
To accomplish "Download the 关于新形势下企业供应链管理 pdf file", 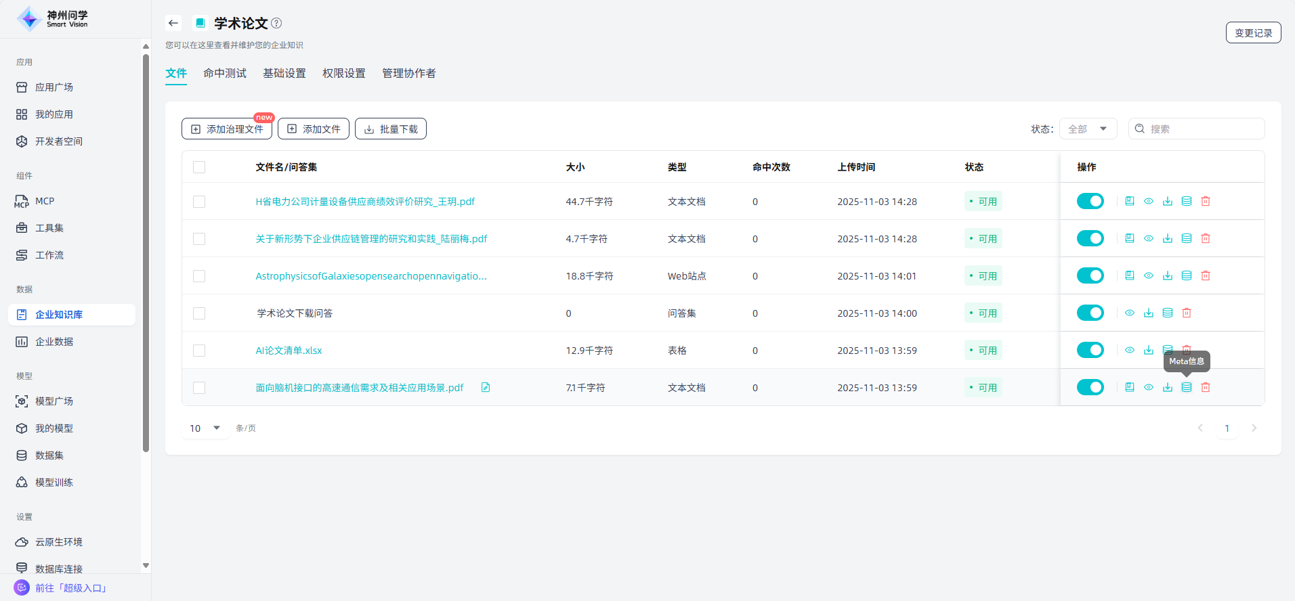I will pyautogui.click(x=1168, y=238).
